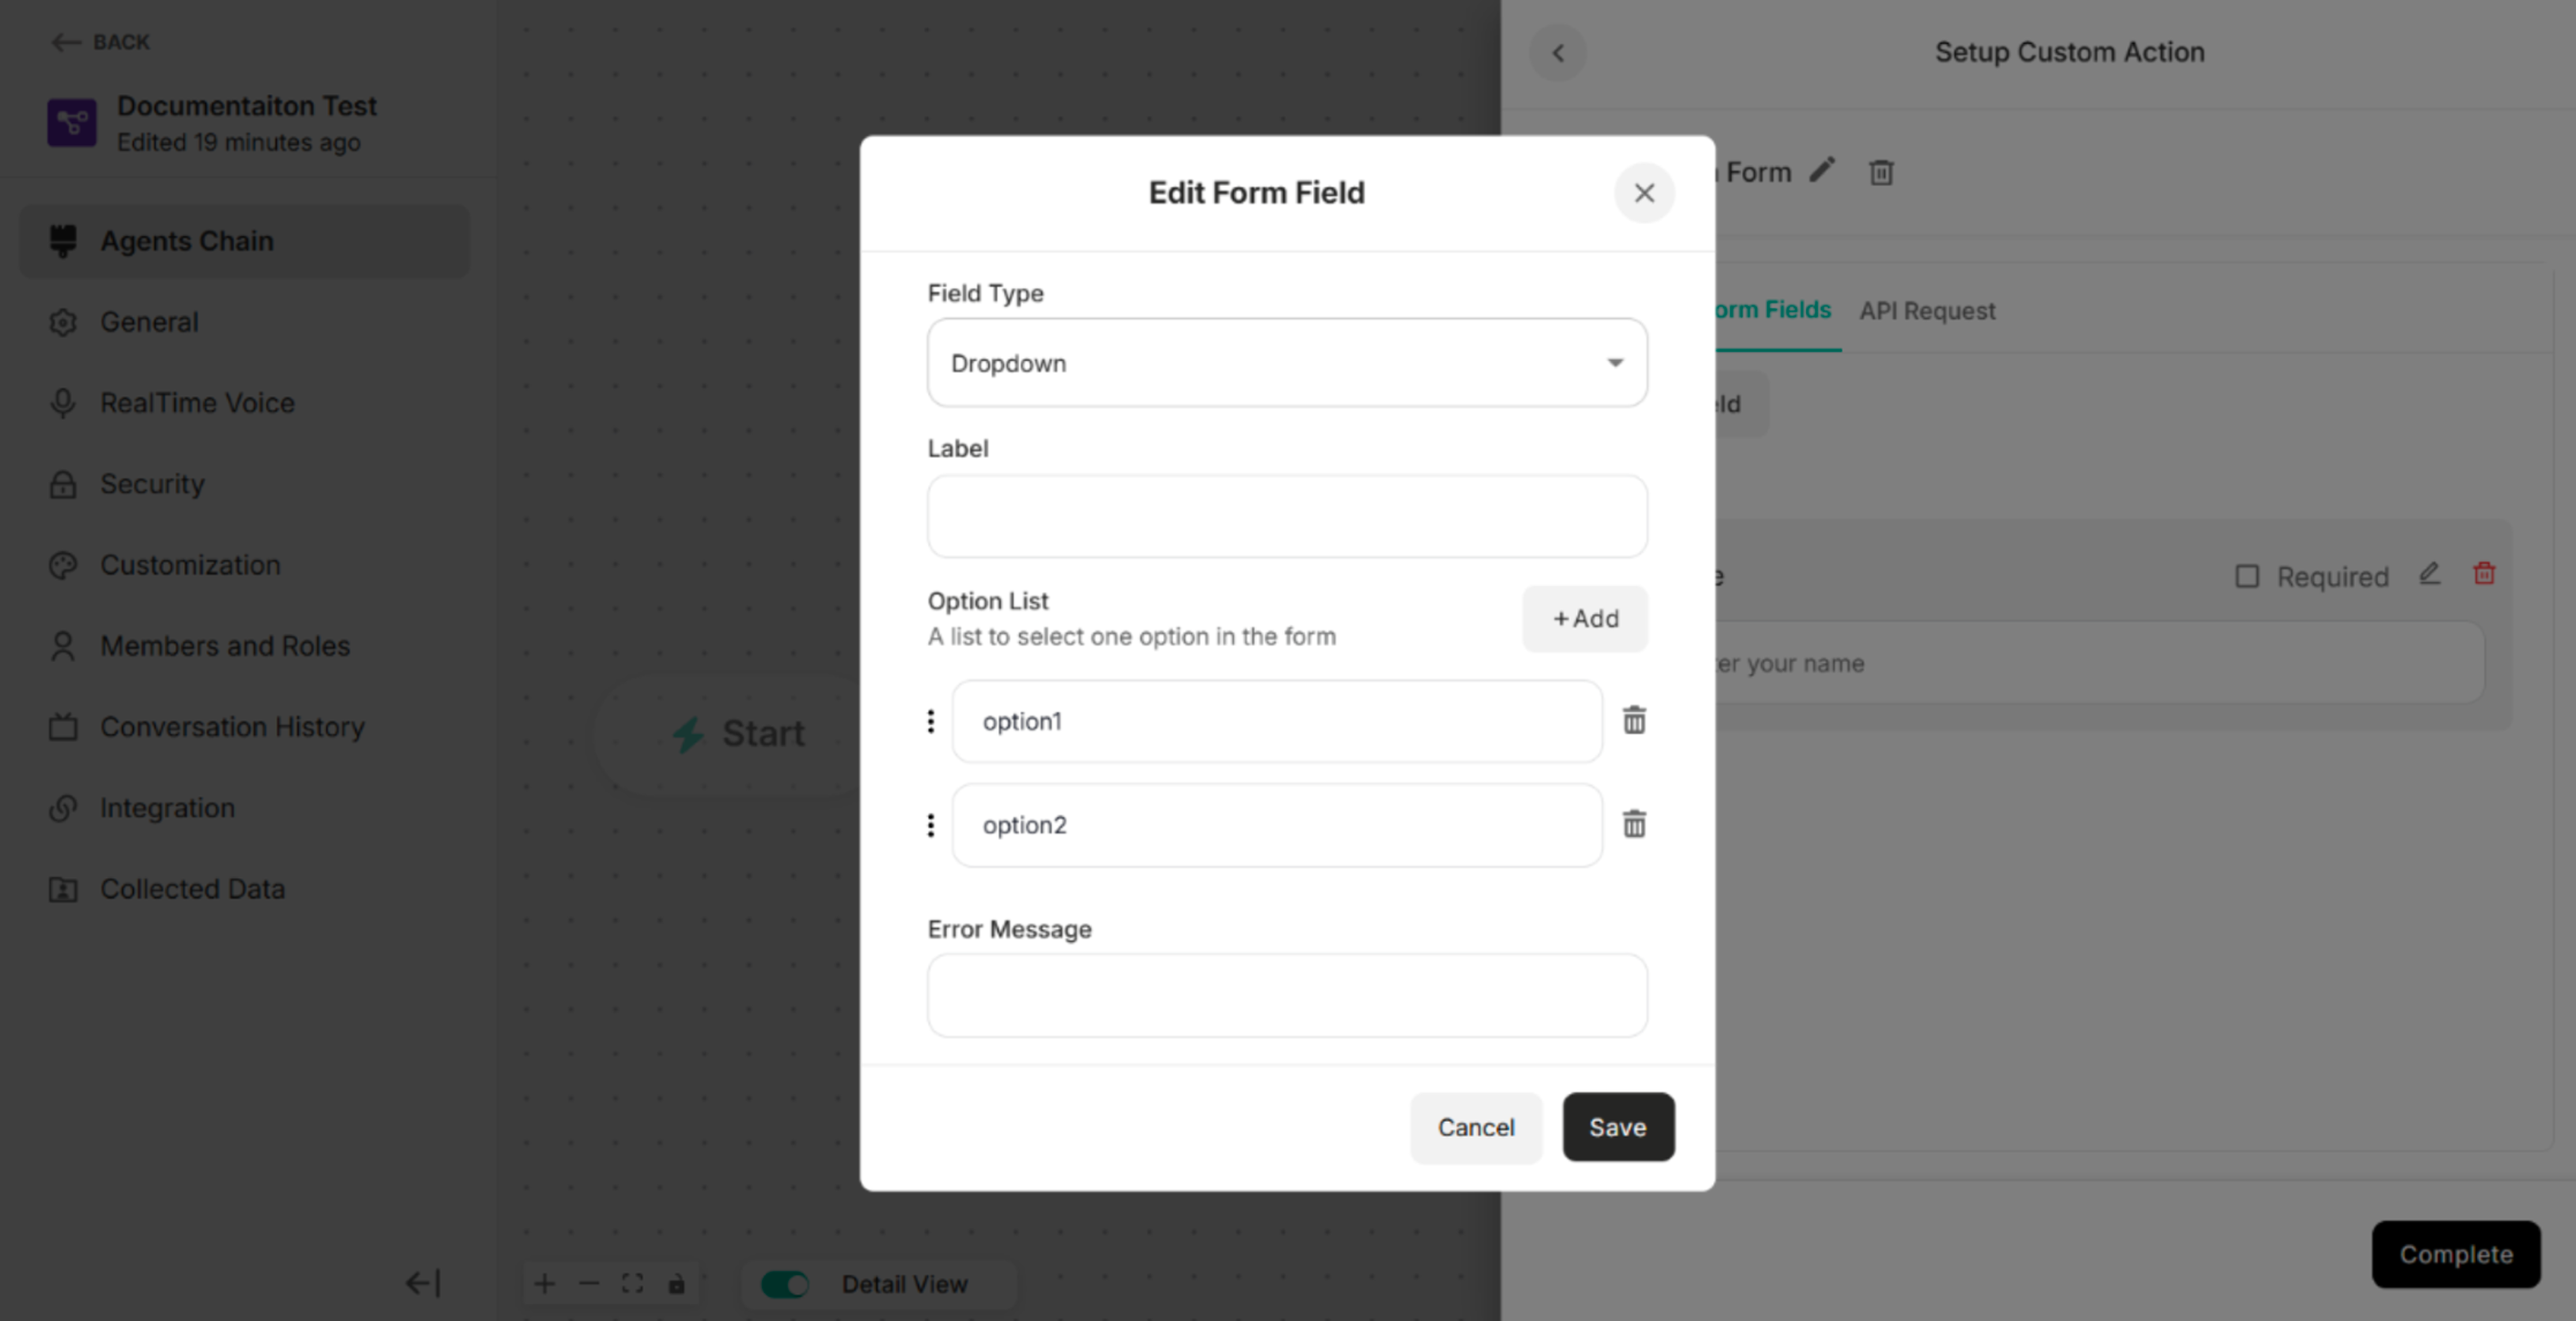The image size is (2576, 1321).
Task: Click the Customization palette icon
Action: tap(62, 565)
